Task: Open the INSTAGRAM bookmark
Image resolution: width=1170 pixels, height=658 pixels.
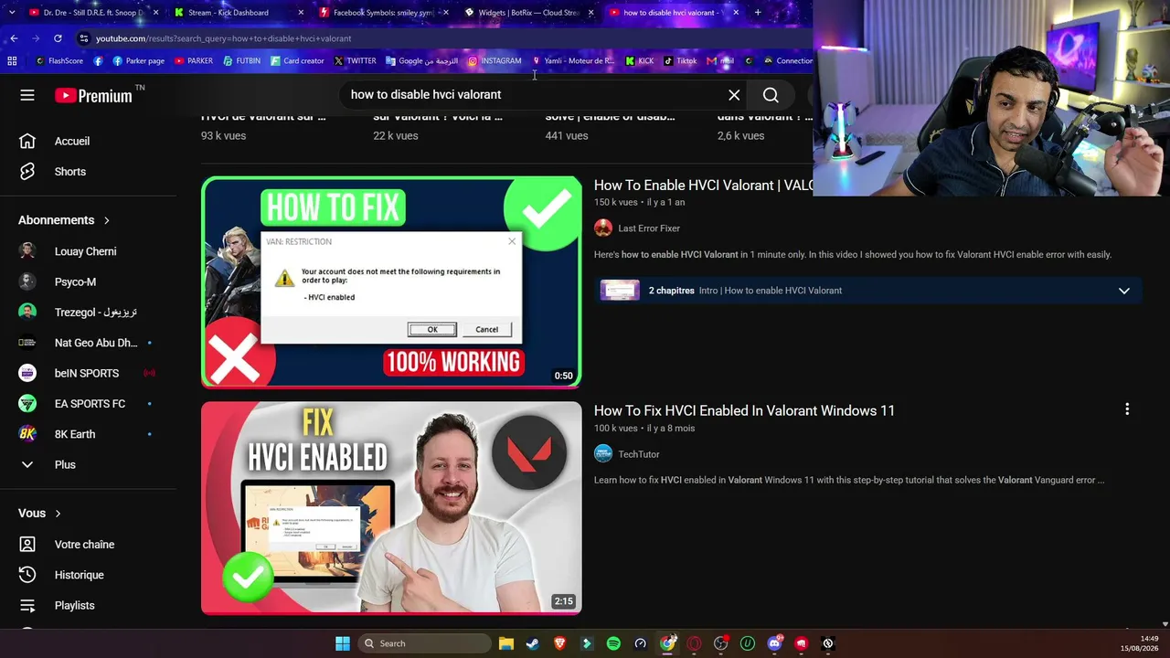Action: [x=495, y=61]
